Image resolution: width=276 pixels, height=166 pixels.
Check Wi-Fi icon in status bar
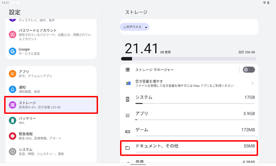(x=264, y=3)
